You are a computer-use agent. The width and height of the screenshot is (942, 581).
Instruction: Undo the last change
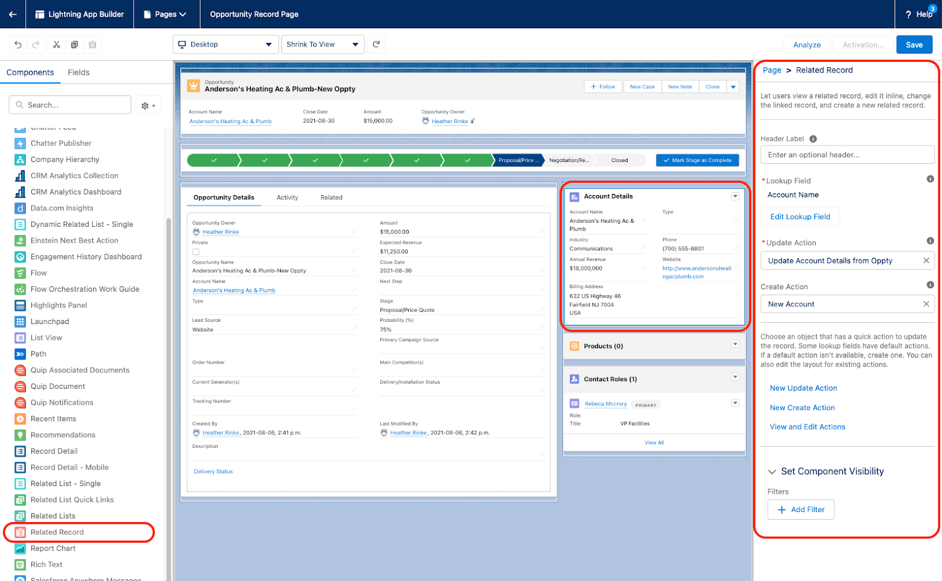click(18, 44)
